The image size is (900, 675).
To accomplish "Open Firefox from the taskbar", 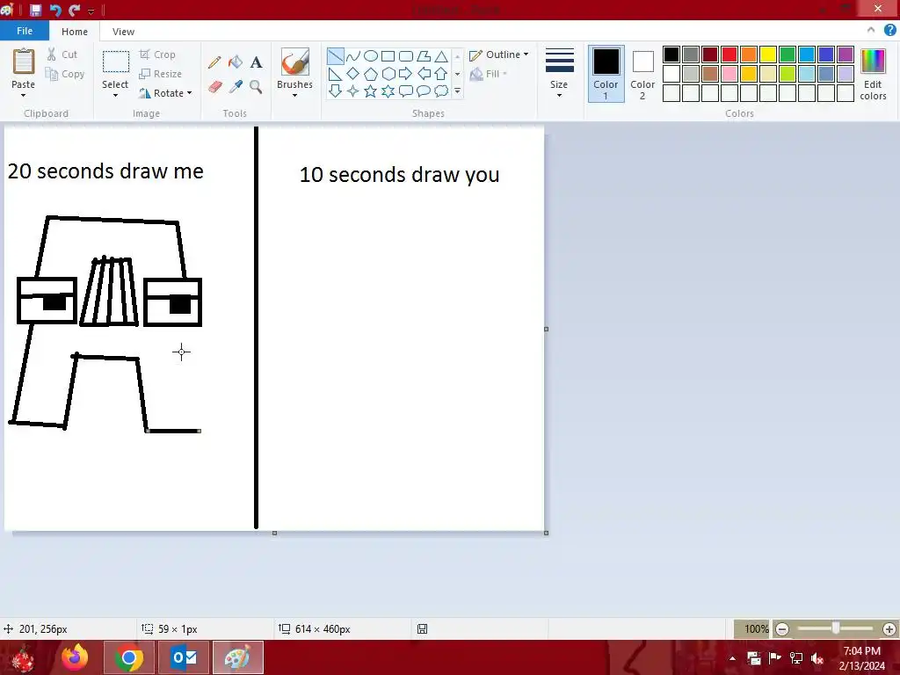I will tap(76, 657).
